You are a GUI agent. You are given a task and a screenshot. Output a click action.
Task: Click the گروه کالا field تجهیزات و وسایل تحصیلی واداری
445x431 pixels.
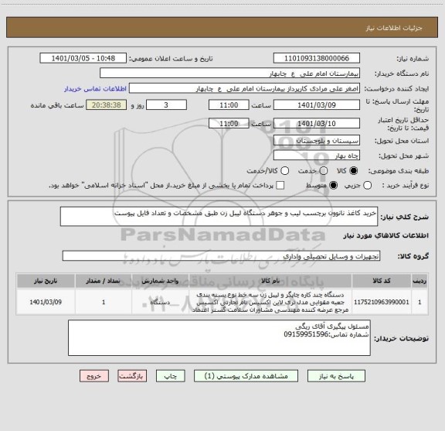[221, 256]
